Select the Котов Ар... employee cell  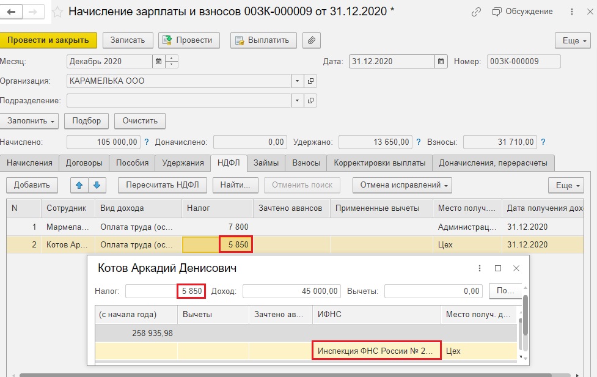[x=67, y=244]
